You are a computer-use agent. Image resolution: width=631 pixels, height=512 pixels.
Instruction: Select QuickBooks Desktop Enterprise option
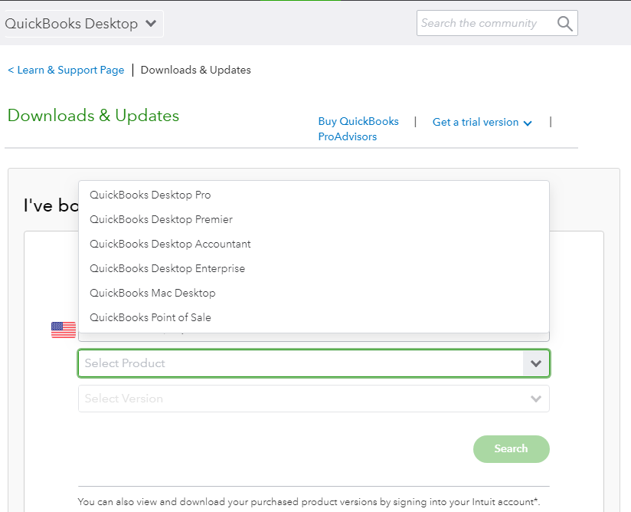pos(167,268)
